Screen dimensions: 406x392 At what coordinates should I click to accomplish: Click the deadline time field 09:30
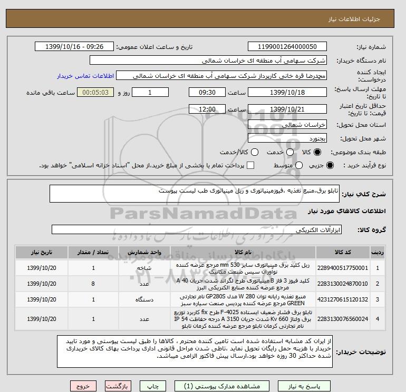(207, 92)
